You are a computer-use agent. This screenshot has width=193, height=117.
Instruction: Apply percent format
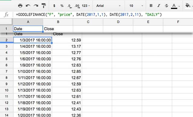(62, 6)
